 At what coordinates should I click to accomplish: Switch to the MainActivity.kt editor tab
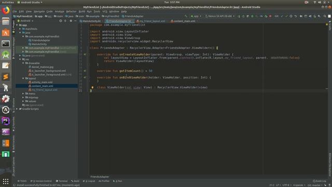point(90,21)
